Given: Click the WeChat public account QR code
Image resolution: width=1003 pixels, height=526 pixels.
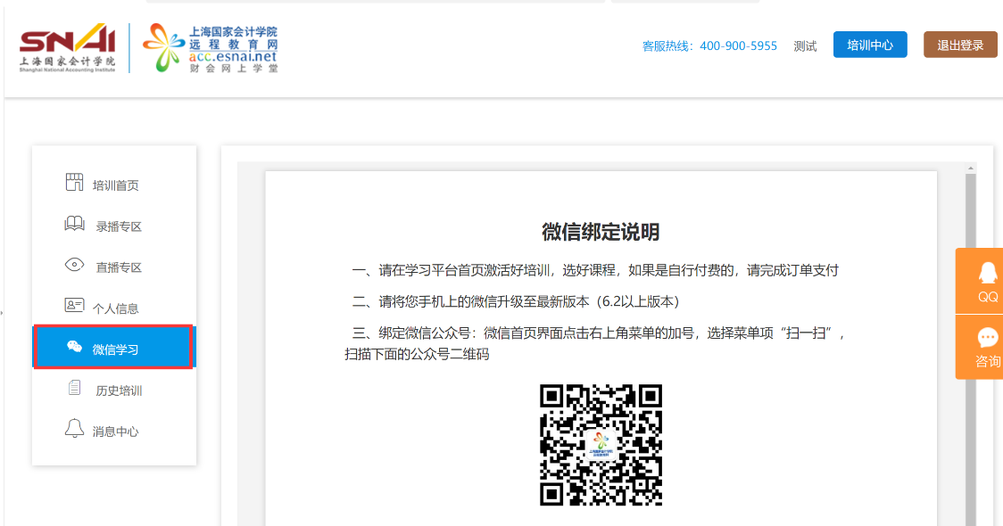Looking at the screenshot, I should (x=601, y=445).
